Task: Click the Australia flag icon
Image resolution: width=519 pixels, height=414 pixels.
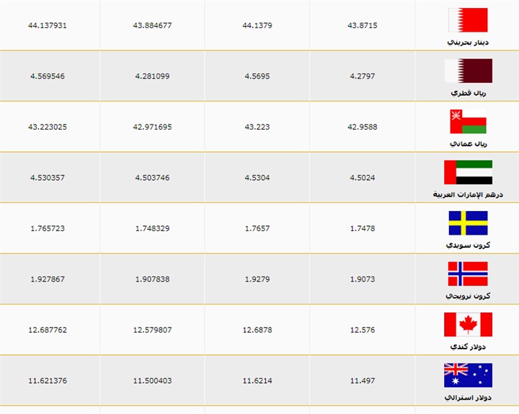Action: [468, 375]
